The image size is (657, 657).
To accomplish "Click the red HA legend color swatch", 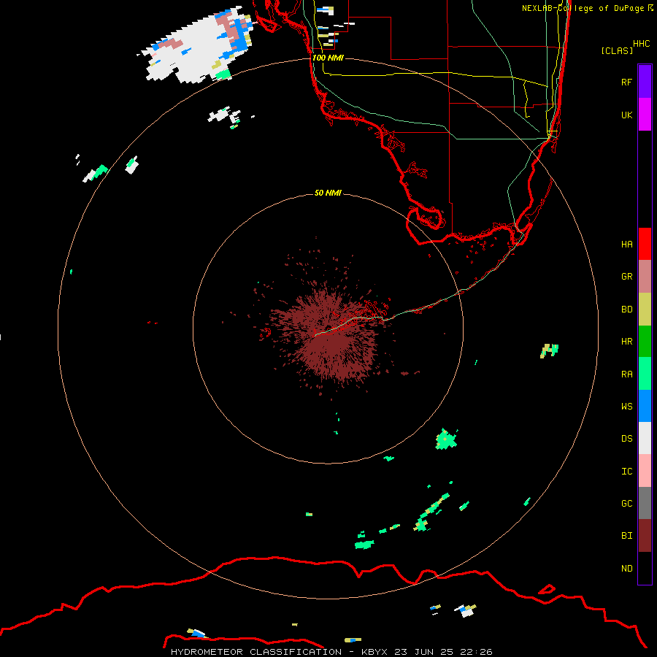I will point(645,244).
